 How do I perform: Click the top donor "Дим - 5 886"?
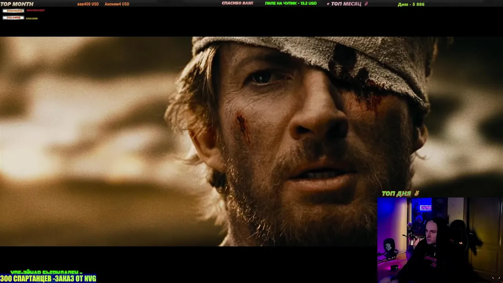point(411,4)
